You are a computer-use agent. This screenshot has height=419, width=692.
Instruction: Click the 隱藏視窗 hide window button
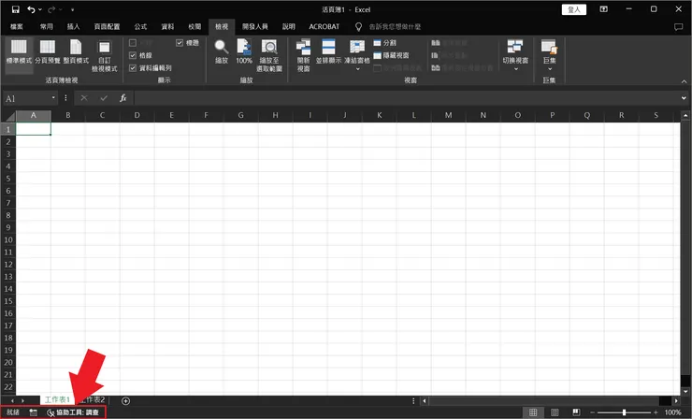coord(391,55)
